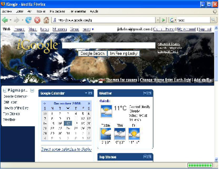224x174 pixels.
Task: Open the Marcadores menu
Action: 57,11
